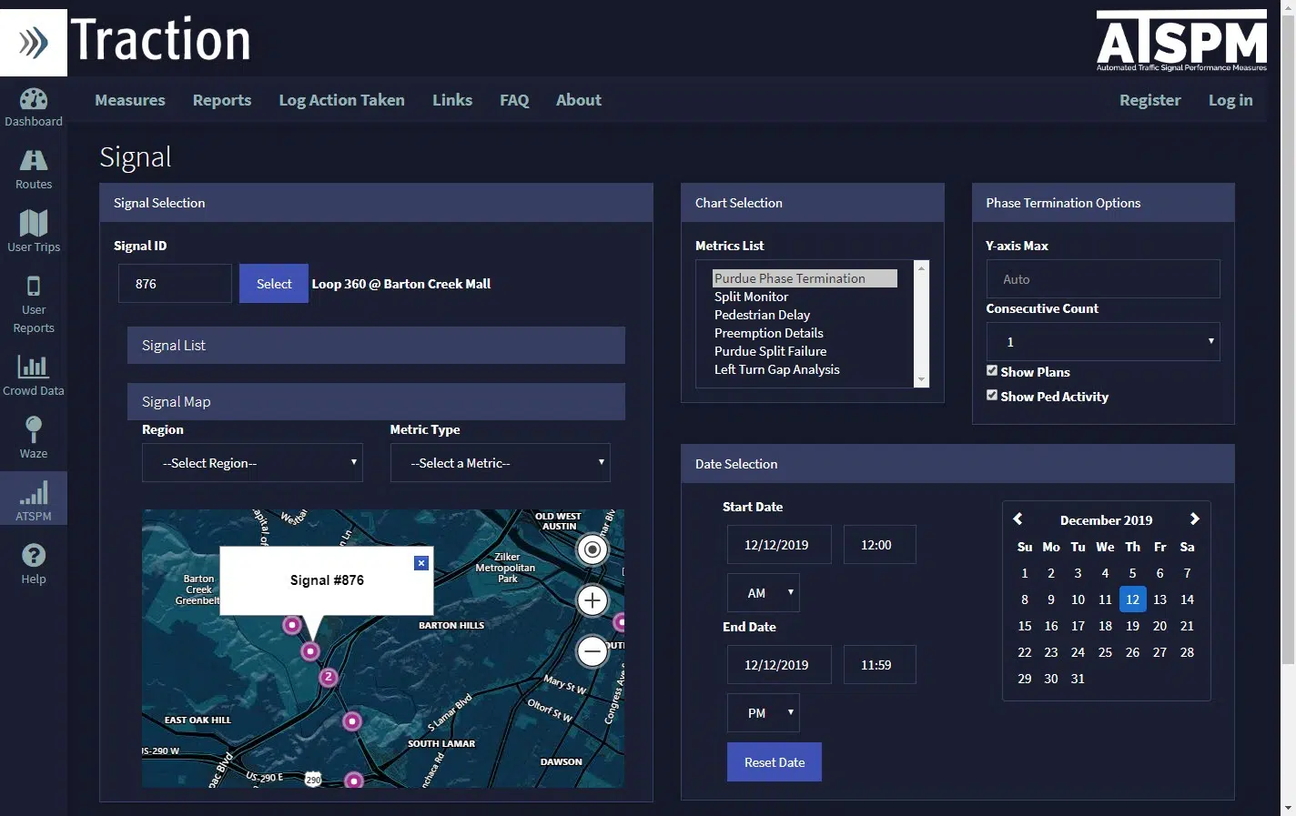Select December 20 in the calendar
The width and height of the screenshot is (1296, 816).
tap(1159, 626)
